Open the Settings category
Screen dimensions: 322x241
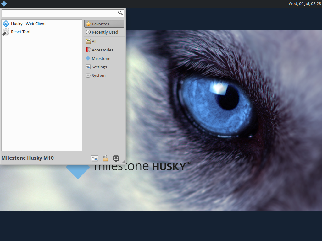(x=104, y=67)
